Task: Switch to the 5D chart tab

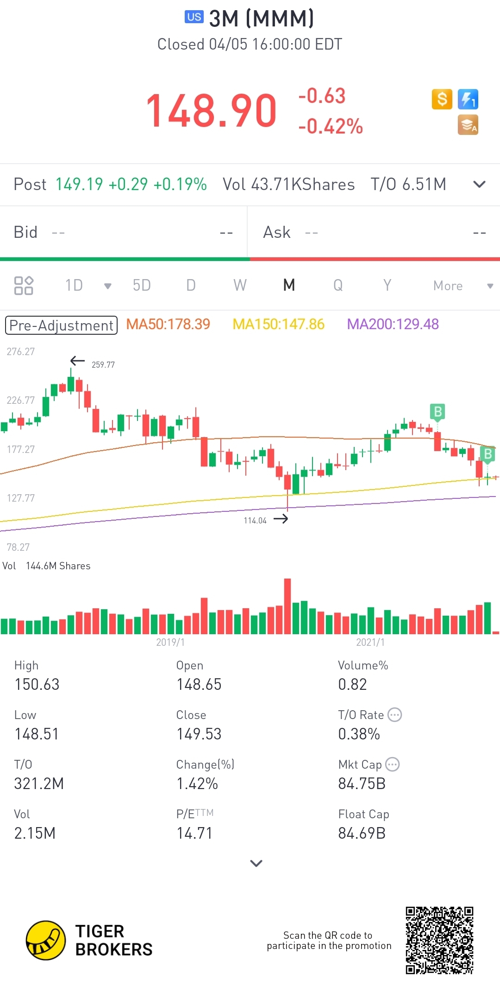Action: point(142,285)
